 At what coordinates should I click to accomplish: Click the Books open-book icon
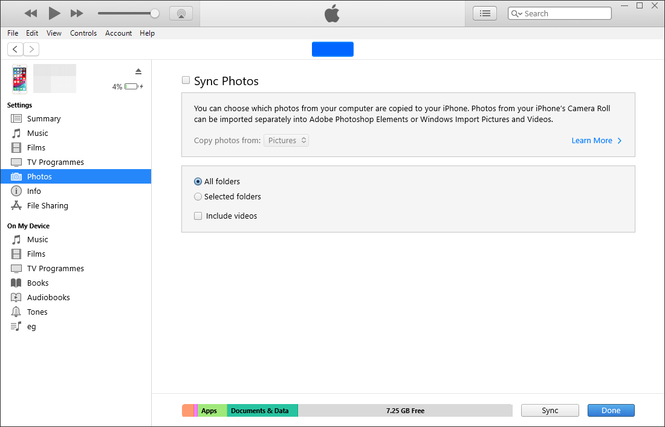[16, 283]
